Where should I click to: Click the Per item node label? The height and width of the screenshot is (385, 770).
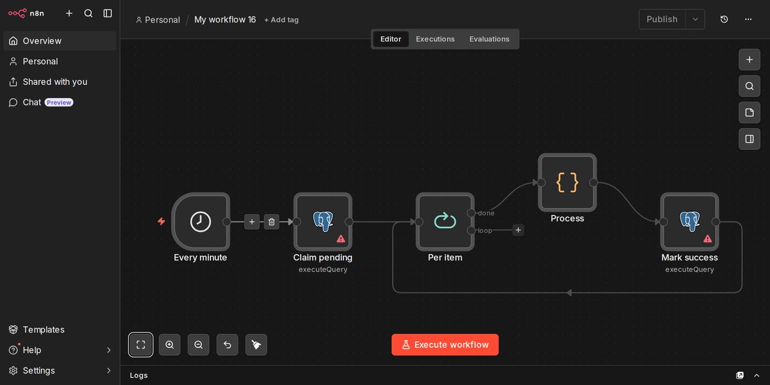click(445, 257)
